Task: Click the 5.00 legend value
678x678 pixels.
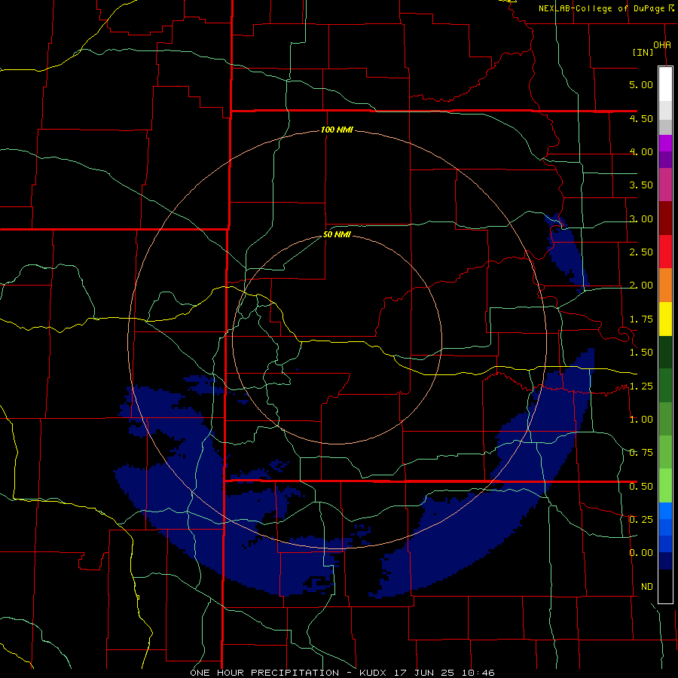Action: click(x=641, y=84)
